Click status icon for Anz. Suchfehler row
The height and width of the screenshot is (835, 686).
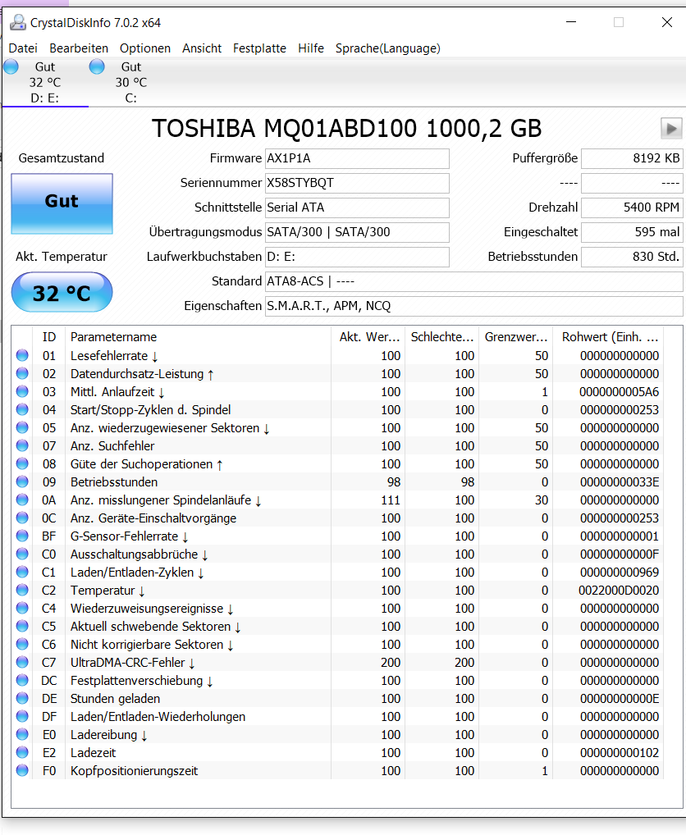[22, 445]
